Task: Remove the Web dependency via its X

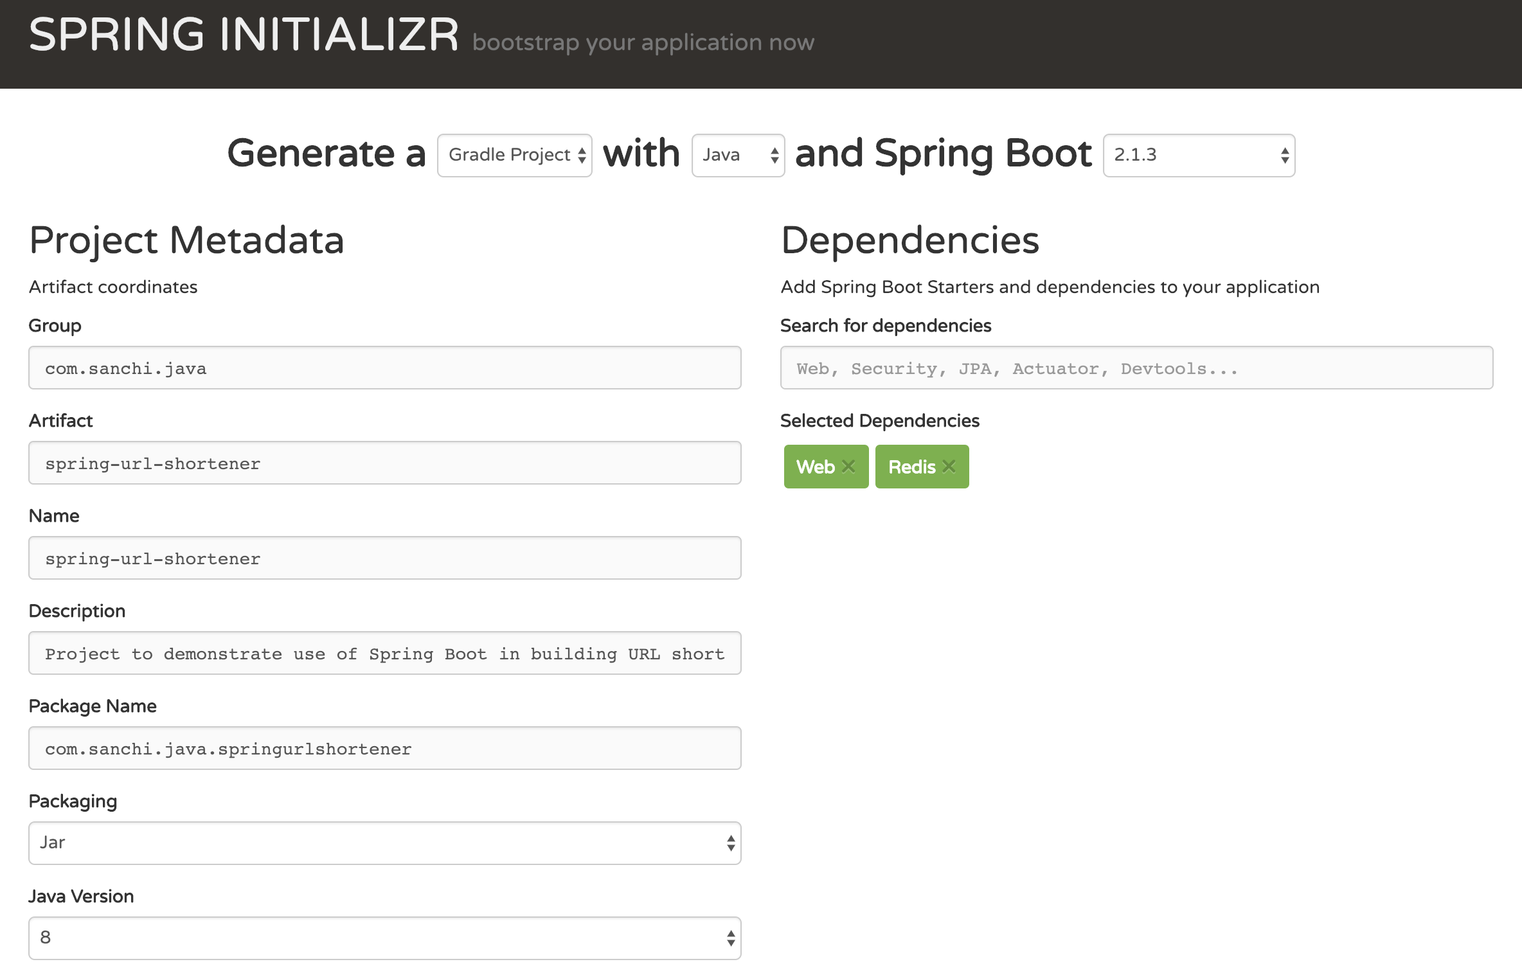Action: point(848,467)
